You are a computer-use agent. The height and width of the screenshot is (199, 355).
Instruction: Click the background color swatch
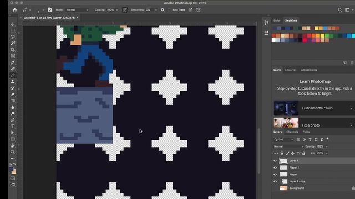[x=14, y=172]
